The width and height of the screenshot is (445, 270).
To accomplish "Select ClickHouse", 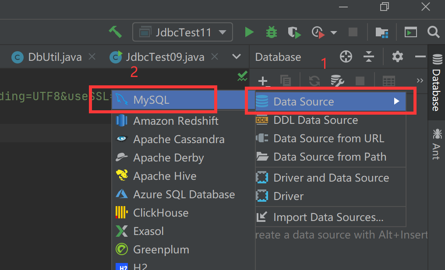I will pyautogui.click(x=183, y=213).
